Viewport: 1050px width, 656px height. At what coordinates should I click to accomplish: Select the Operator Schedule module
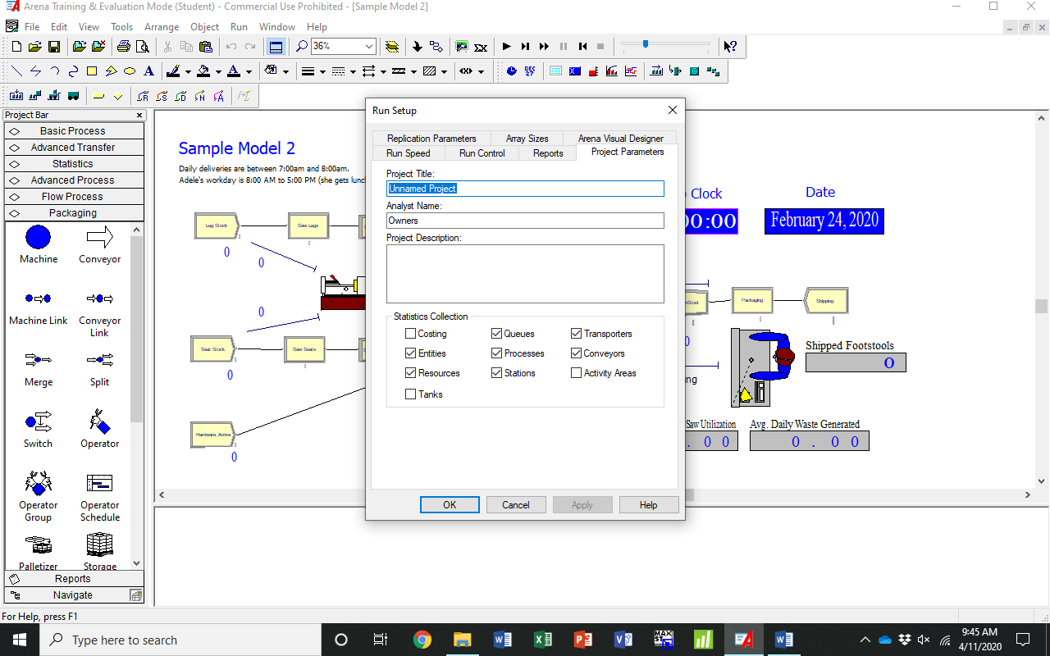pyautogui.click(x=100, y=497)
